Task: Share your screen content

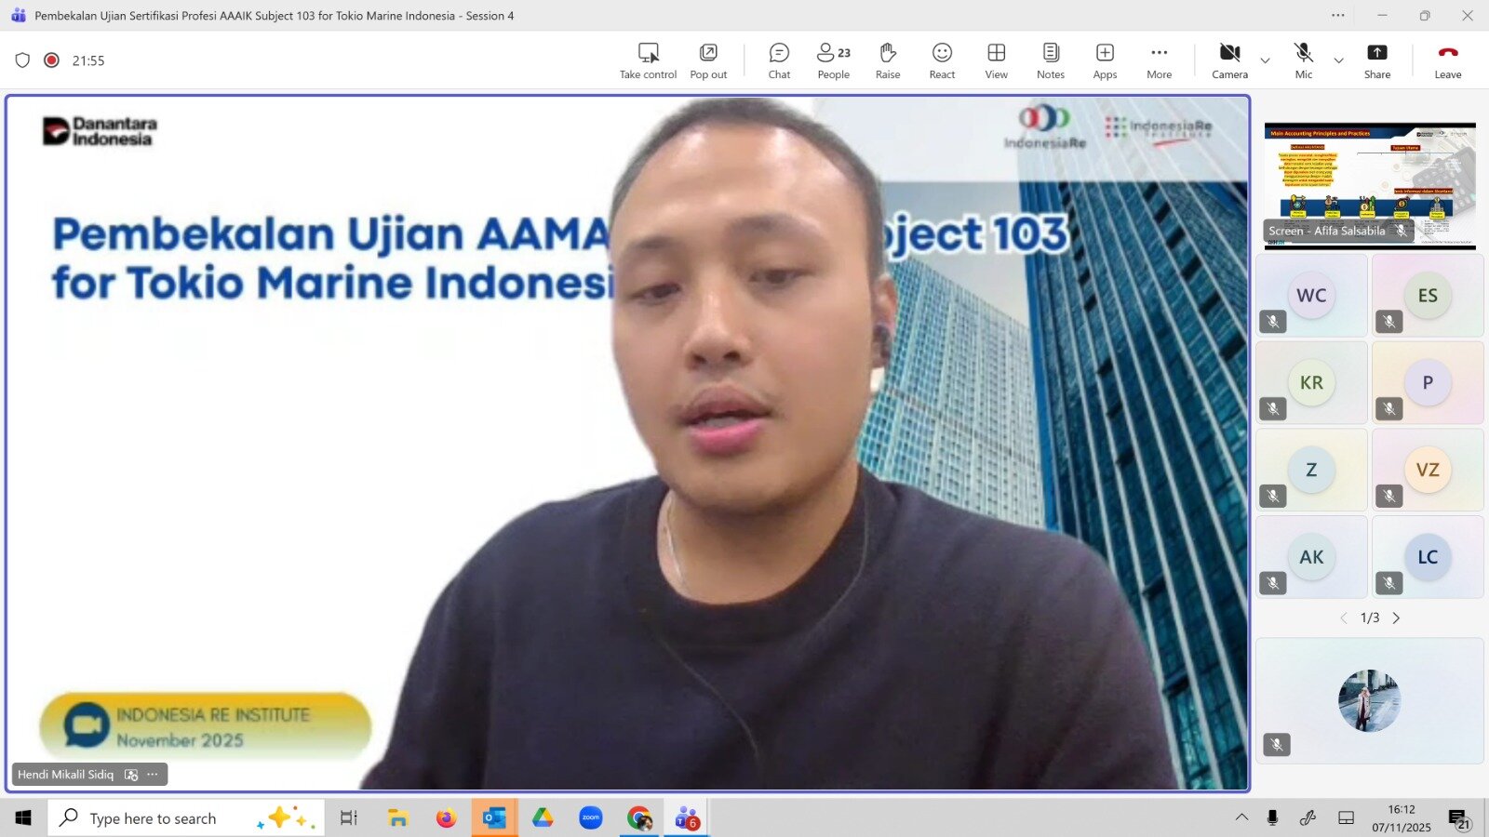Action: 1376,61
